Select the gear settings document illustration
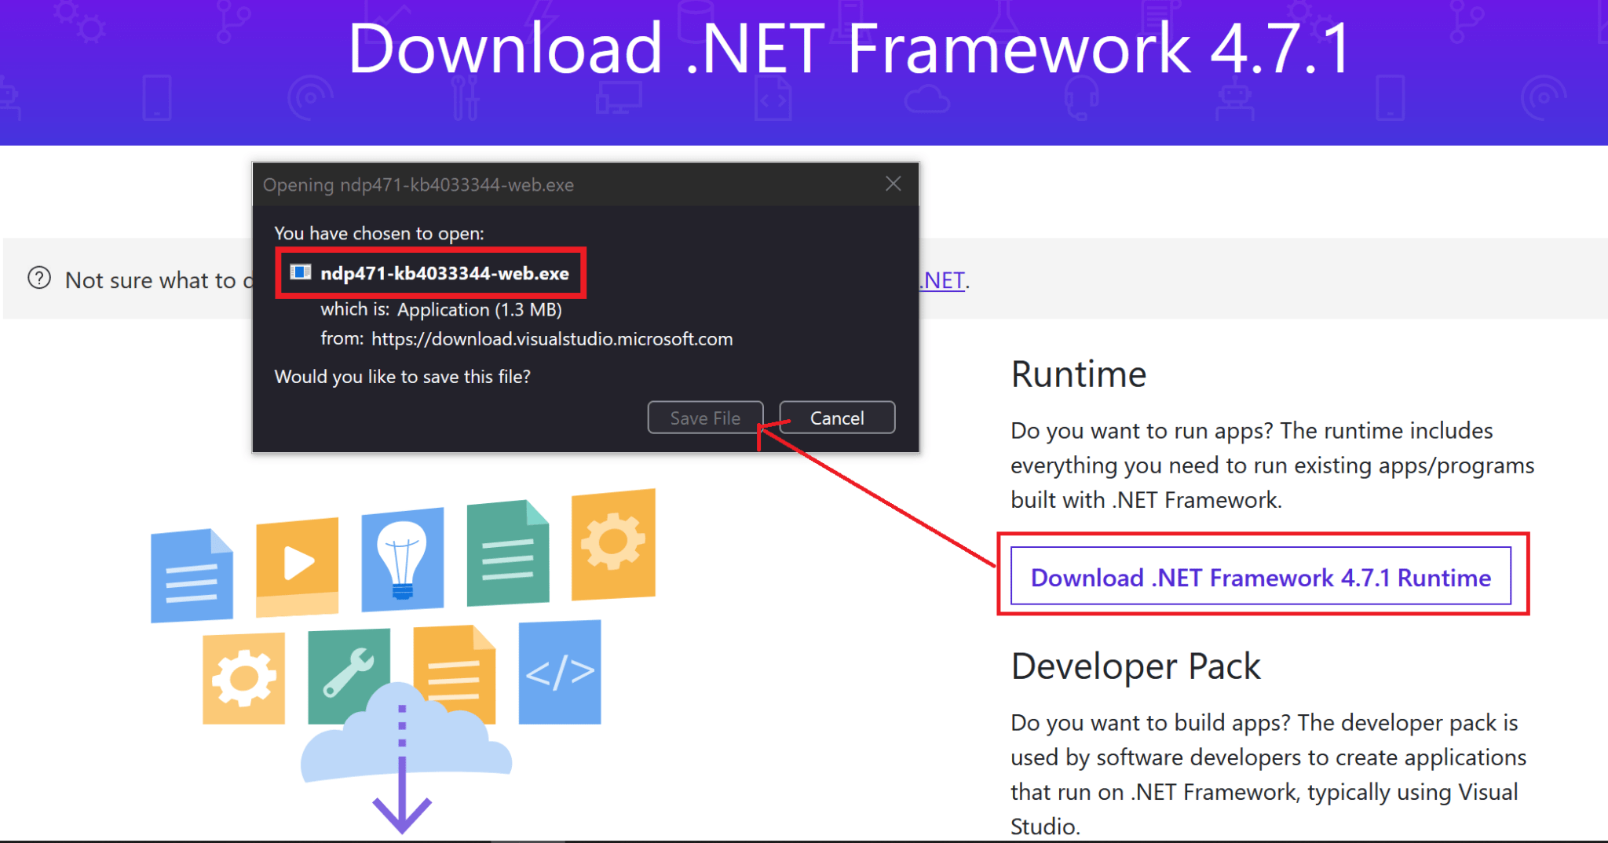The width and height of the screenshot is (1608, 843). [x=614, y=545]
